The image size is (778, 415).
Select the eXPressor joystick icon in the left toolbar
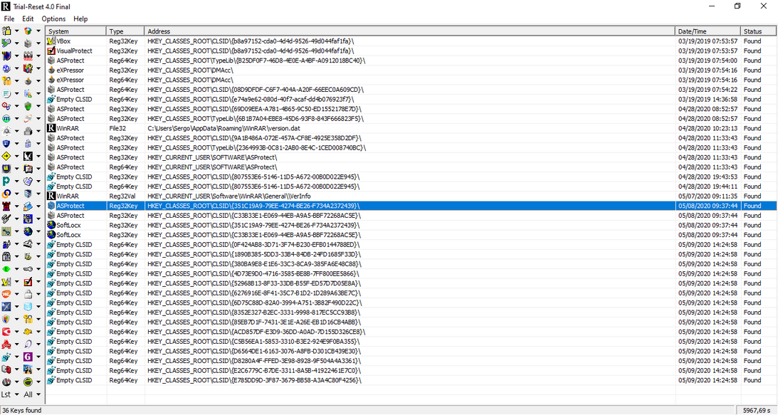click(28, 81)
